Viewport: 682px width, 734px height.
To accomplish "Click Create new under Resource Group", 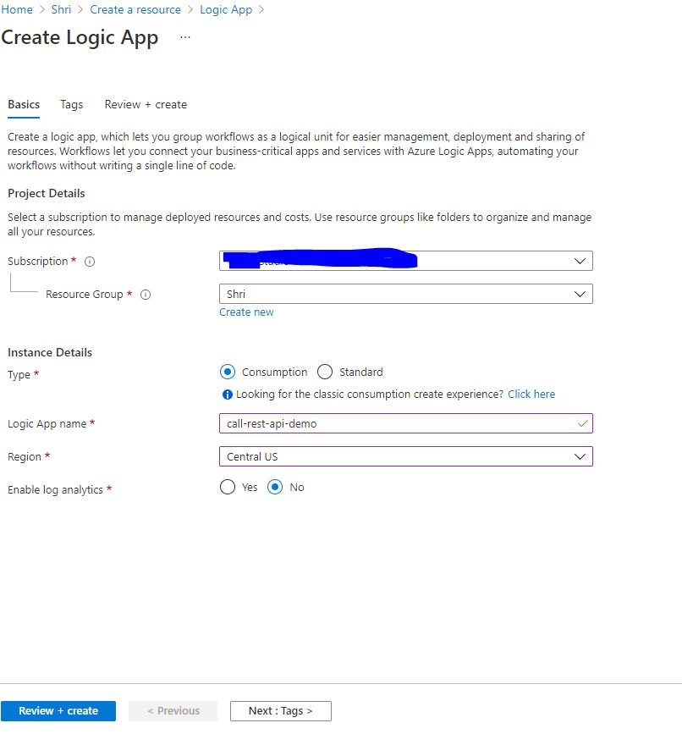I will pyautogui.click(x=246, y=312).
